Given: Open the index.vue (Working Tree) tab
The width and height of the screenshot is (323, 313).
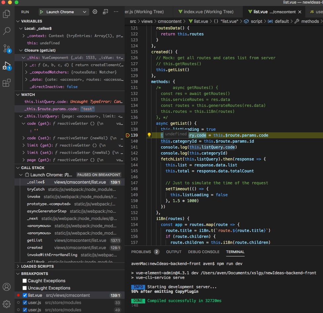Looking at the screenshot, I should 205,12.
